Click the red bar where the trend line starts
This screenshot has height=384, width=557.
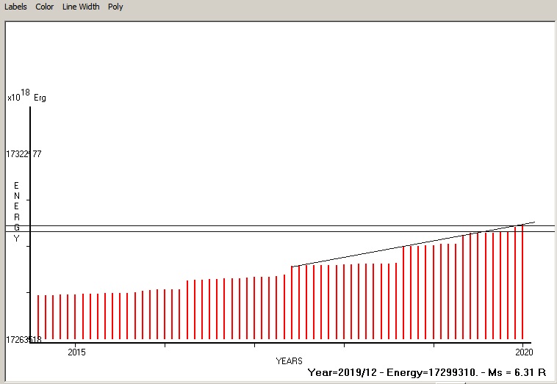[x=292, y=303]
